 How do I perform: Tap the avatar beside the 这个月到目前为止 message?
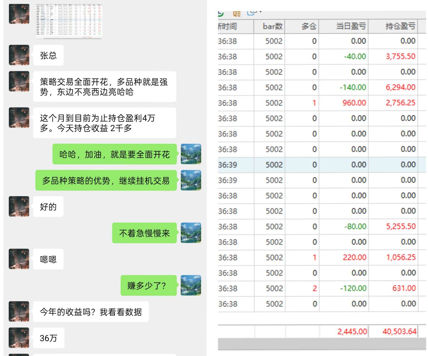click(x=19, y=118)
